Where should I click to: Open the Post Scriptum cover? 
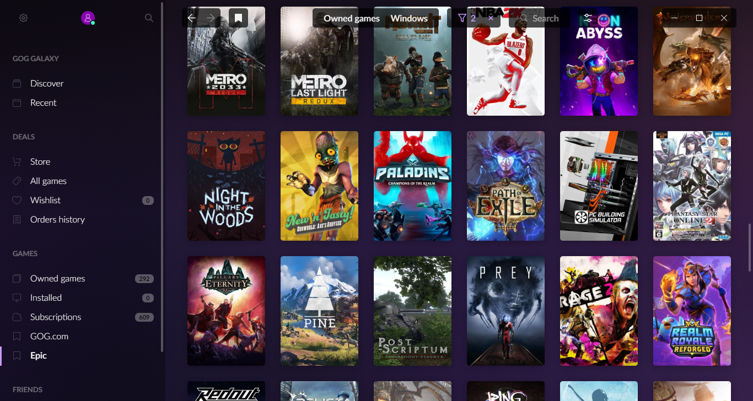(x=412, y=311)
